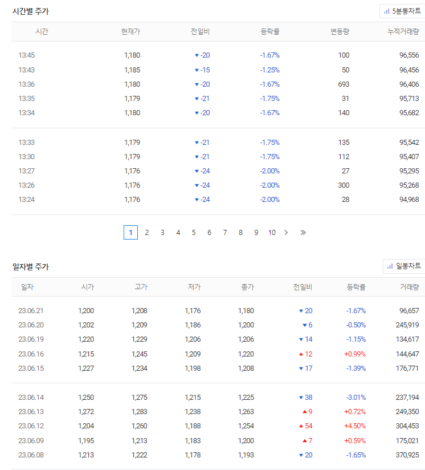Select the 13:33 time cell
The width and height of the screenshot is (425, 470).
[27, 143]
